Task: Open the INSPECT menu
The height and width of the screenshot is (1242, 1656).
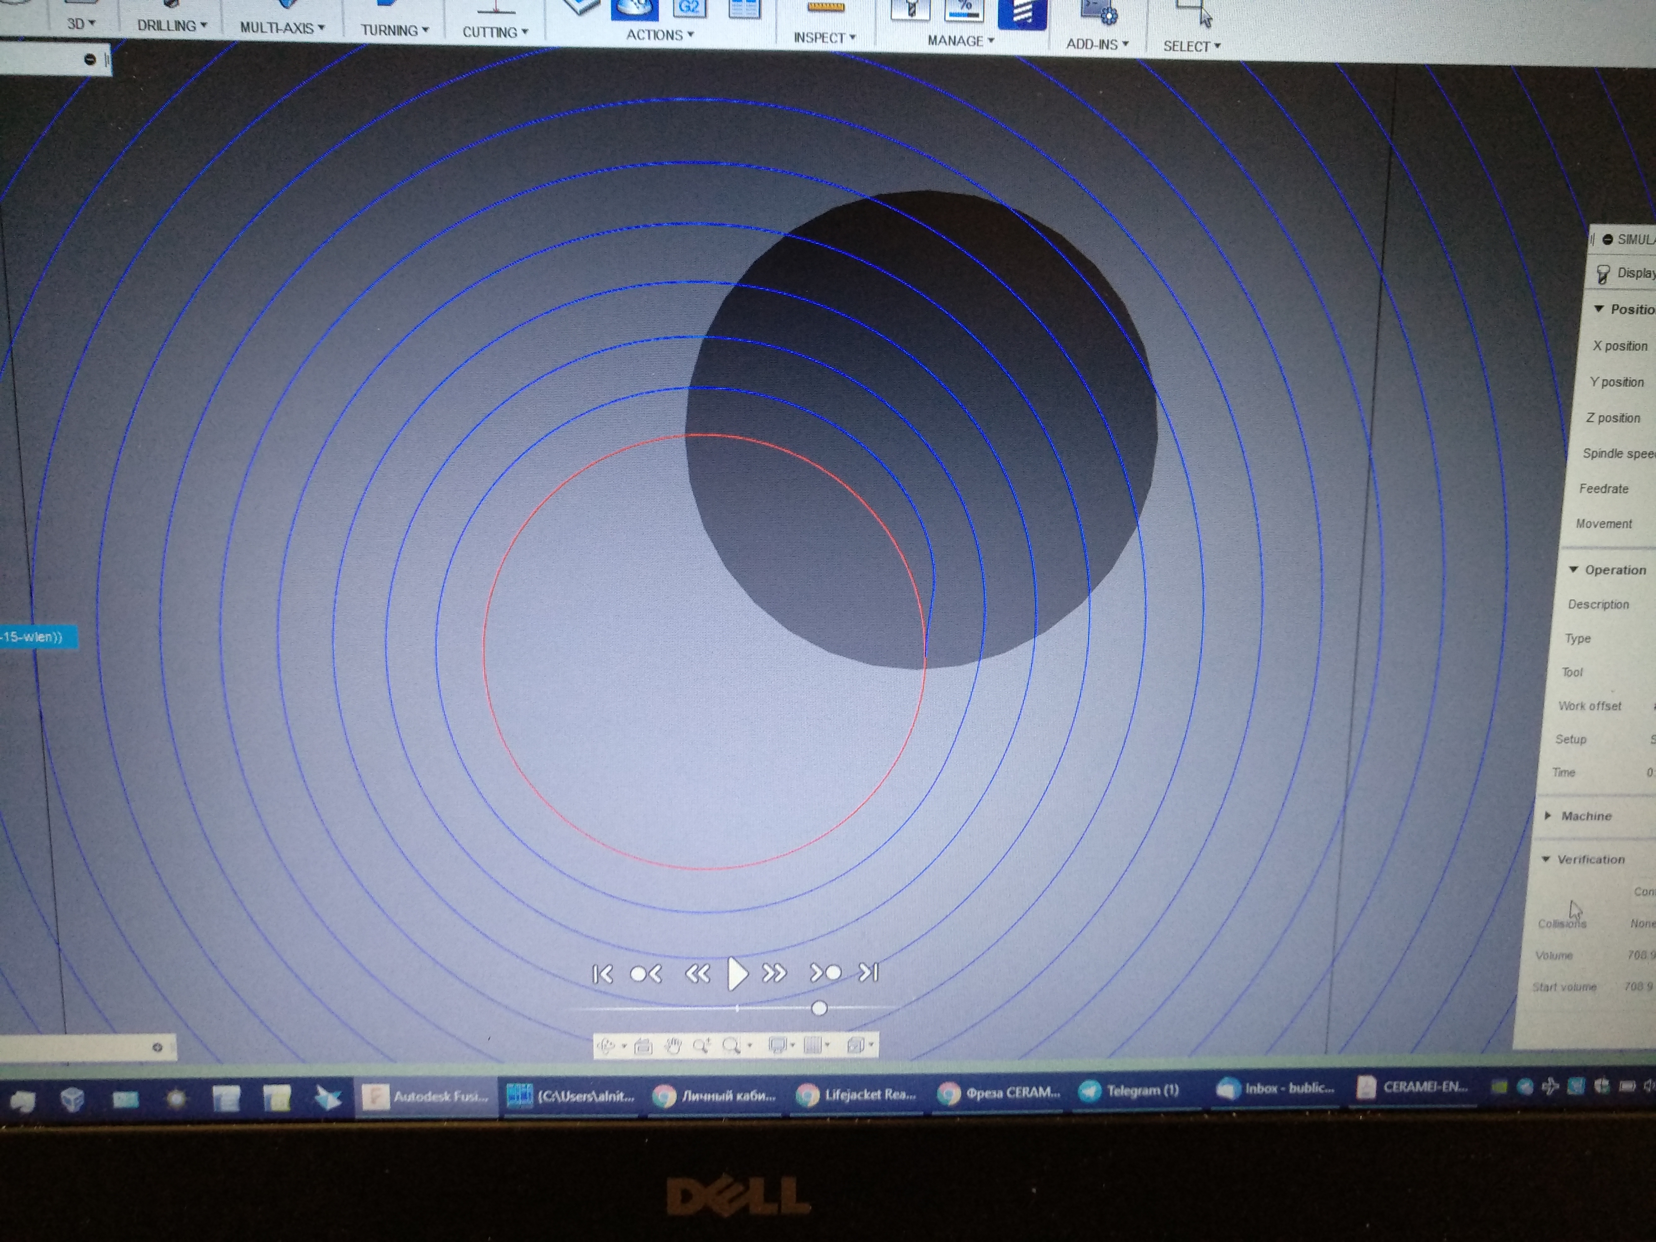Action: click(824, 37)
